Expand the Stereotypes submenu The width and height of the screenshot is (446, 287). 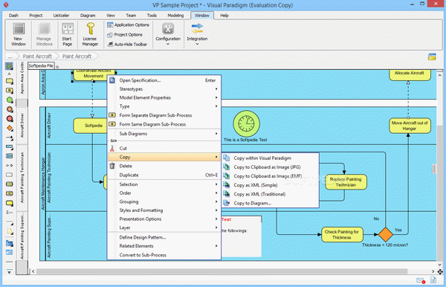pyautogui.click(x=164, y=89)
